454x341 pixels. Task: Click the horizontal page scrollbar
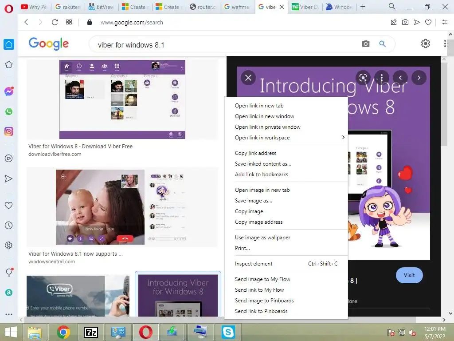tap(220, 320)
